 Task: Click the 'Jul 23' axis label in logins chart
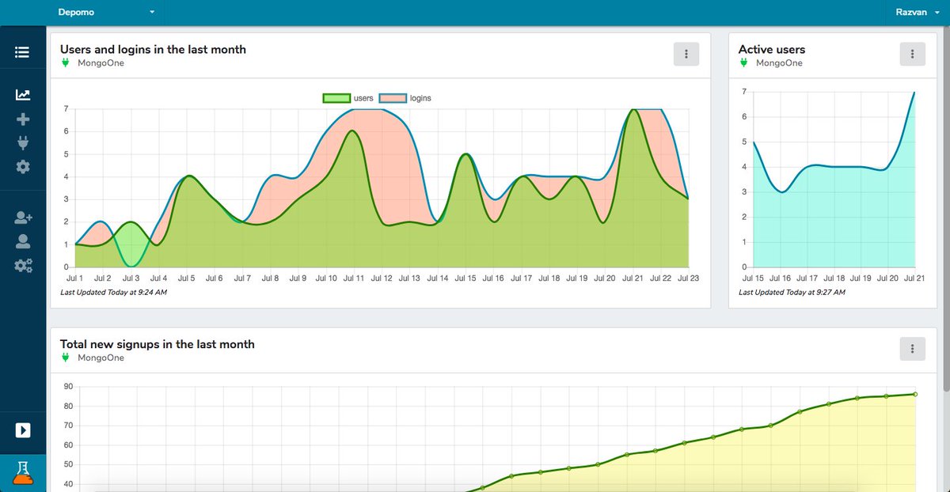688,278
